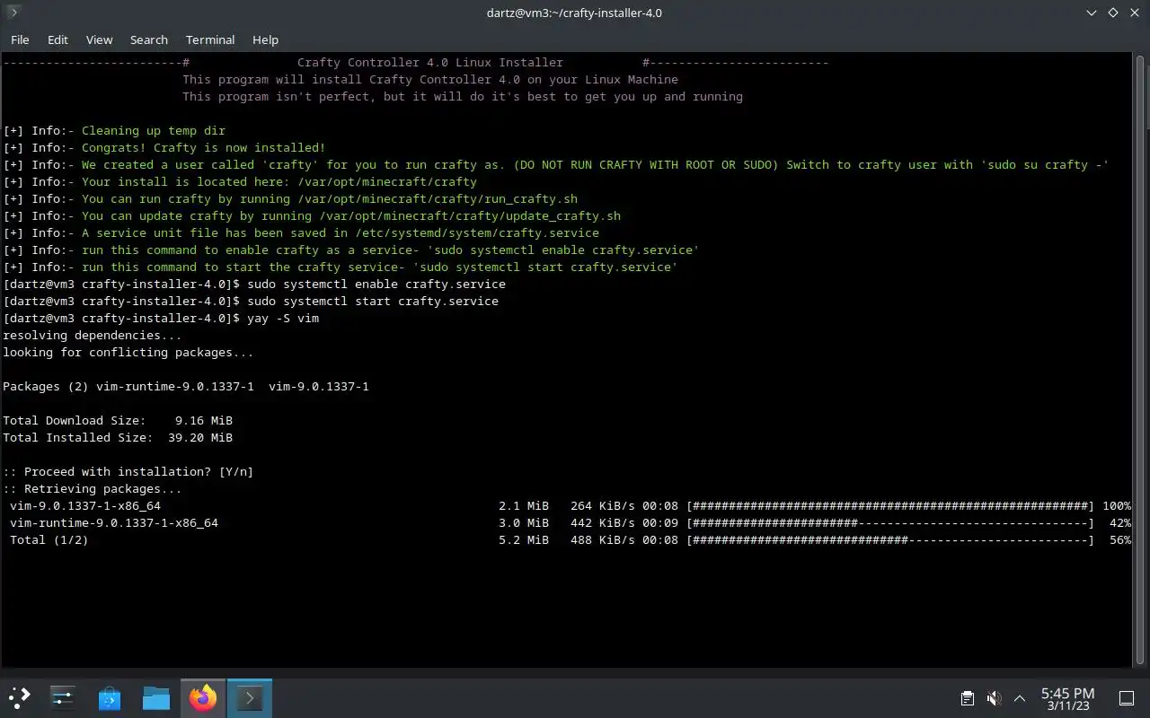Select the terminal task in the taskbar
The image size is (1150, 718).
click(249, 697)
